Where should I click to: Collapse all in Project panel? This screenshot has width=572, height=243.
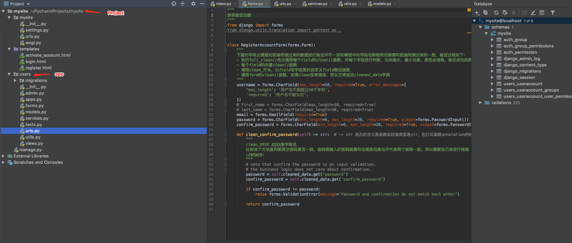point(182,4)
